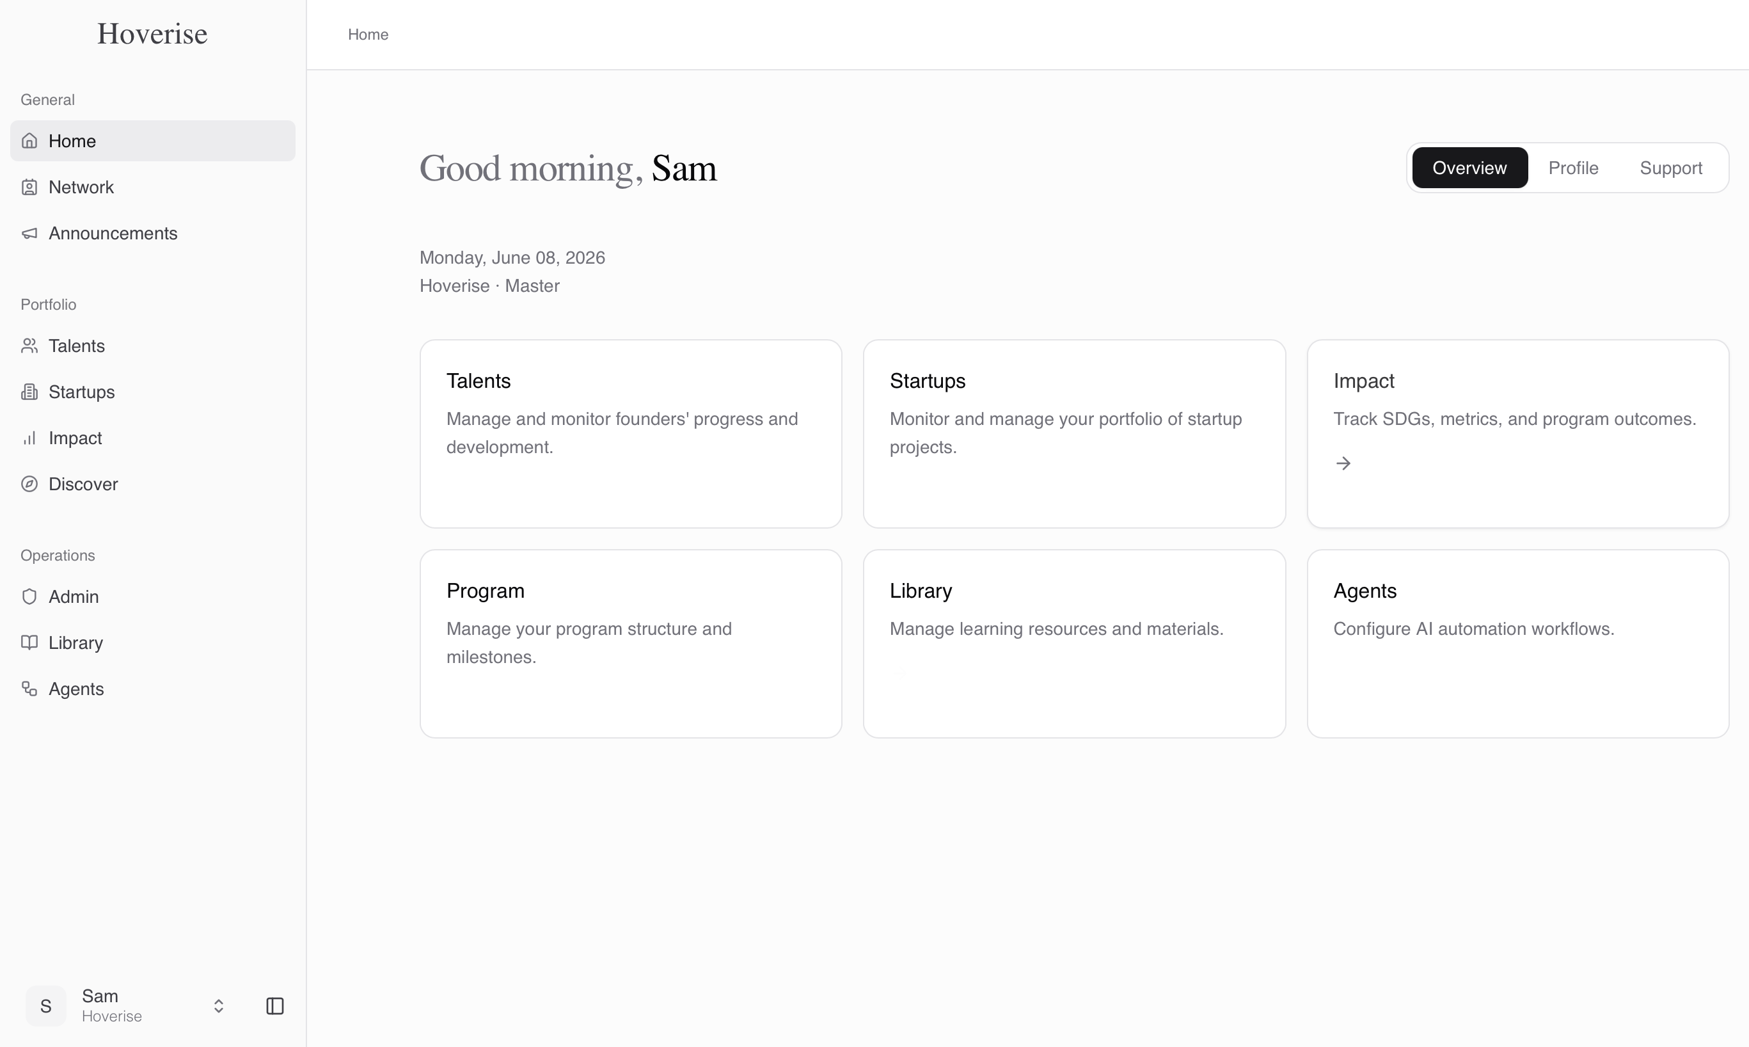Open the Admin label in sidebar
The image size is (1749, 1047).
74,597
